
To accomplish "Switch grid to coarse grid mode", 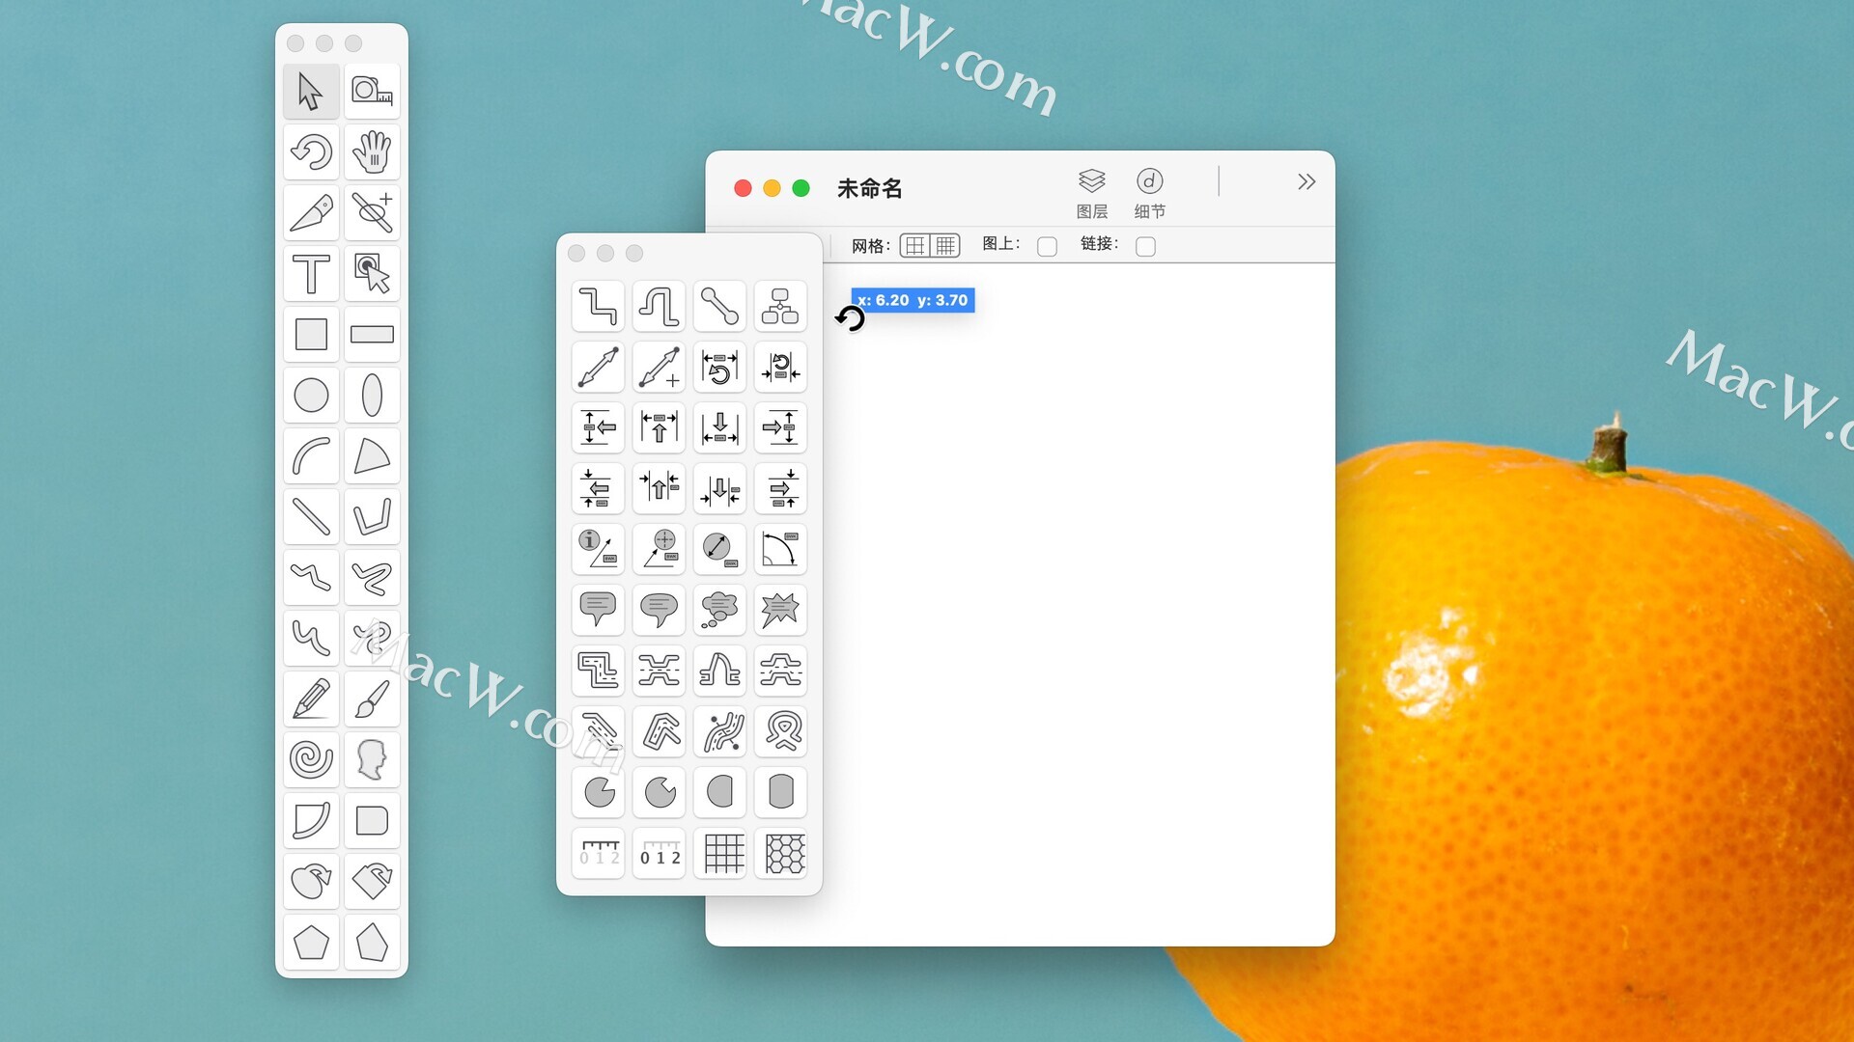I will click(x=914, y=245).
